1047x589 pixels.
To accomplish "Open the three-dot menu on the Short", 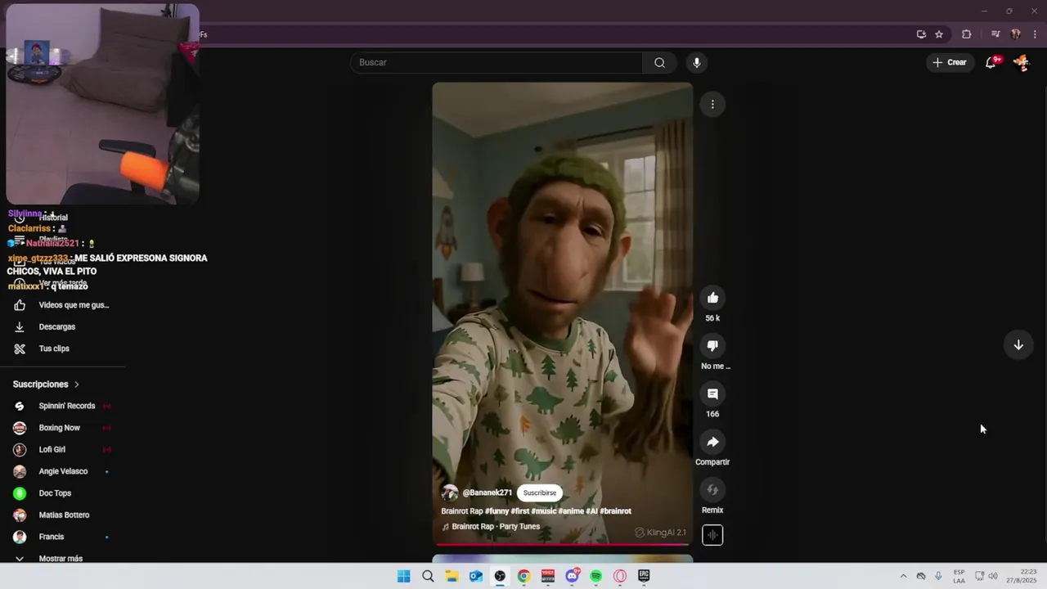I will (x=712, y=104).
